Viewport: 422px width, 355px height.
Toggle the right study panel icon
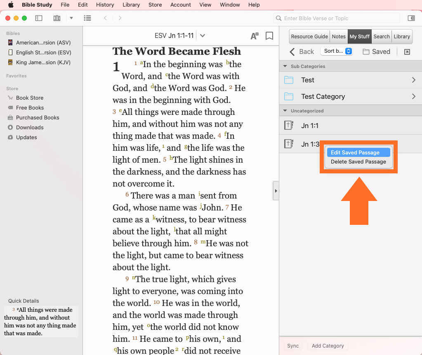411,18
